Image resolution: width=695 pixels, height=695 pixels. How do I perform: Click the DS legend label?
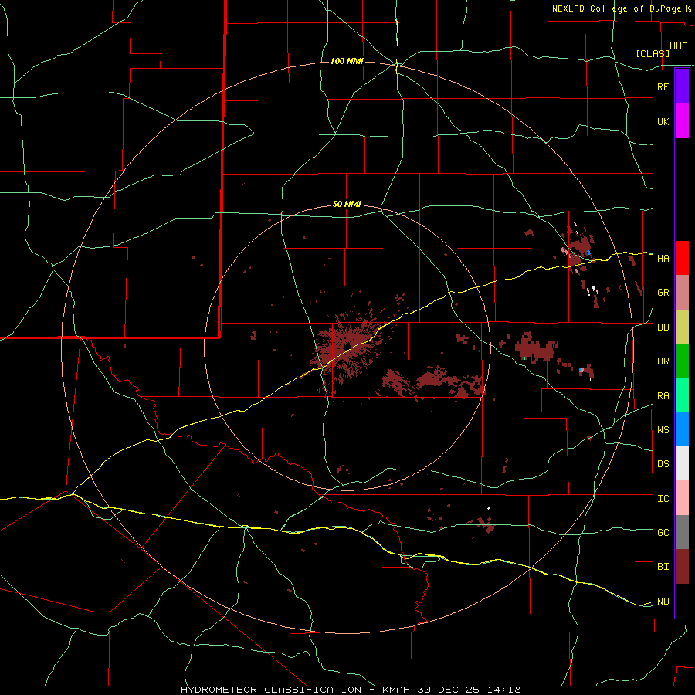point(663,464)
